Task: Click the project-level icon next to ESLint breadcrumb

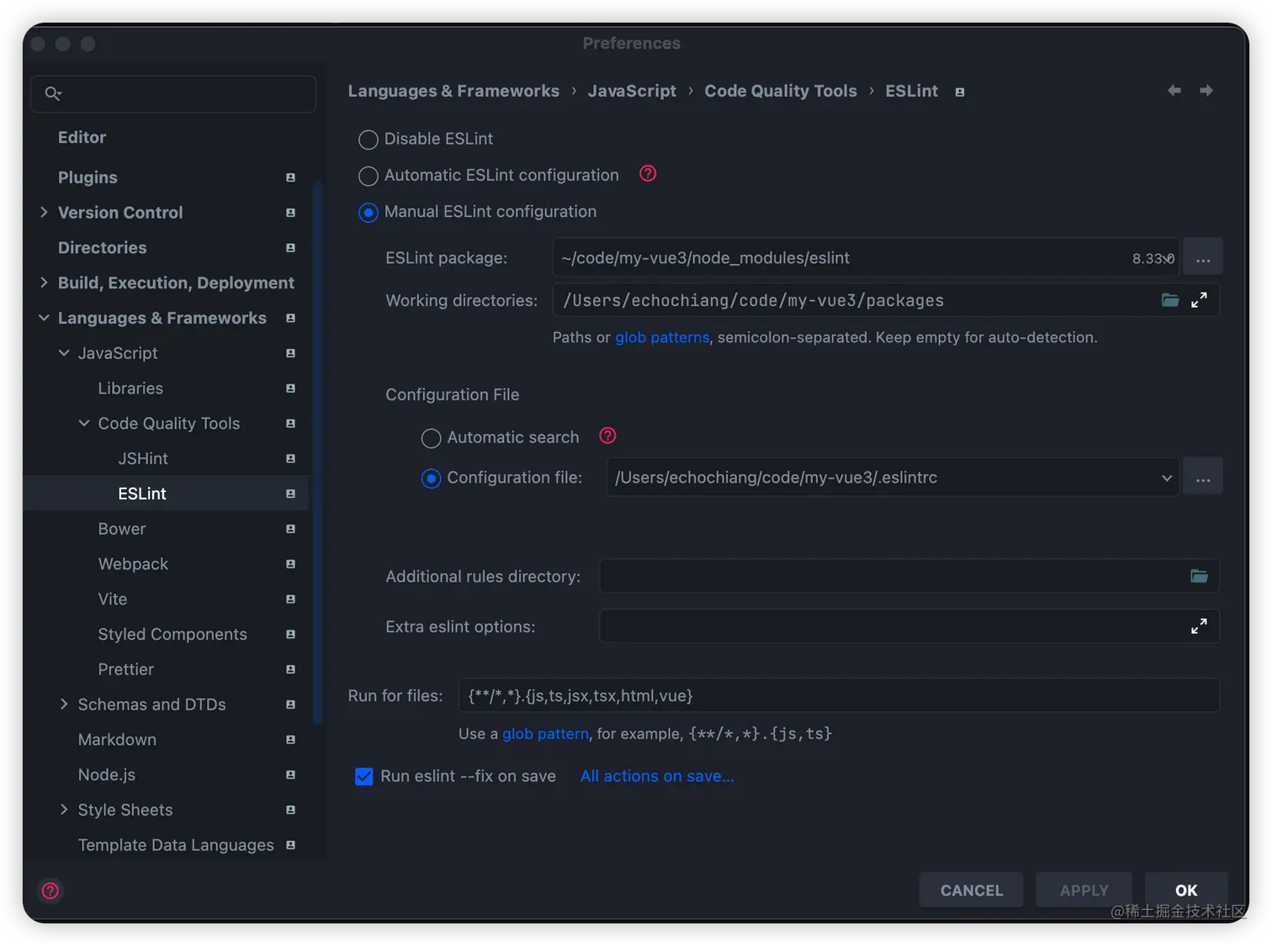Action: (960, 92)
